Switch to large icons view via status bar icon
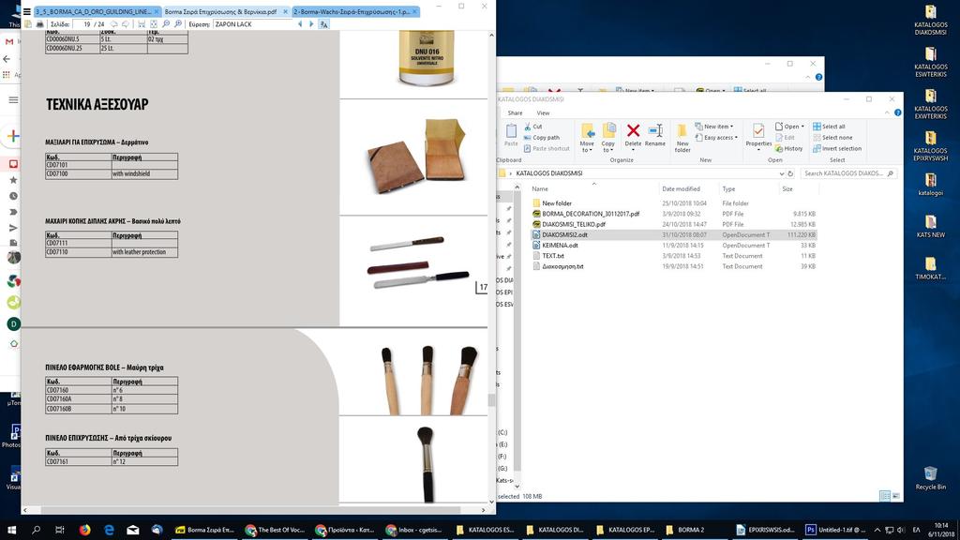Screen dimensions: 960x540 [x=895, y=496]
